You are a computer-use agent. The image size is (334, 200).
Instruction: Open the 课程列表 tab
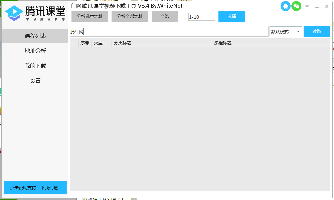click(x=35, y=36)
